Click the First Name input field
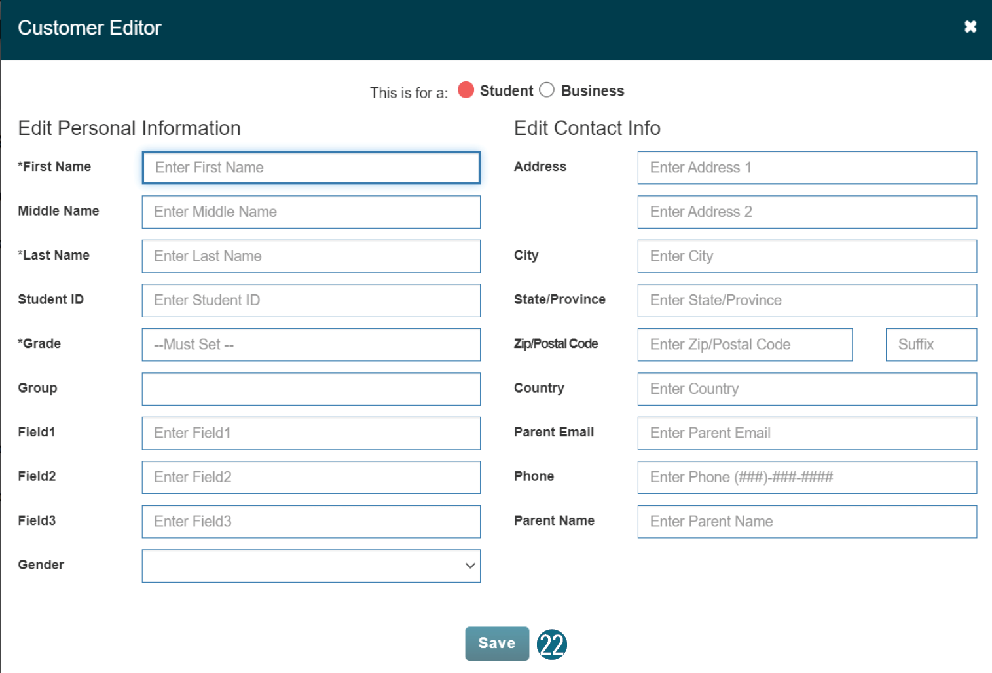Screen dimensions: 992x673 point(311,168)
